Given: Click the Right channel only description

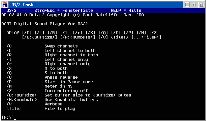Looking at the screenshot, I should click(67, 64).
